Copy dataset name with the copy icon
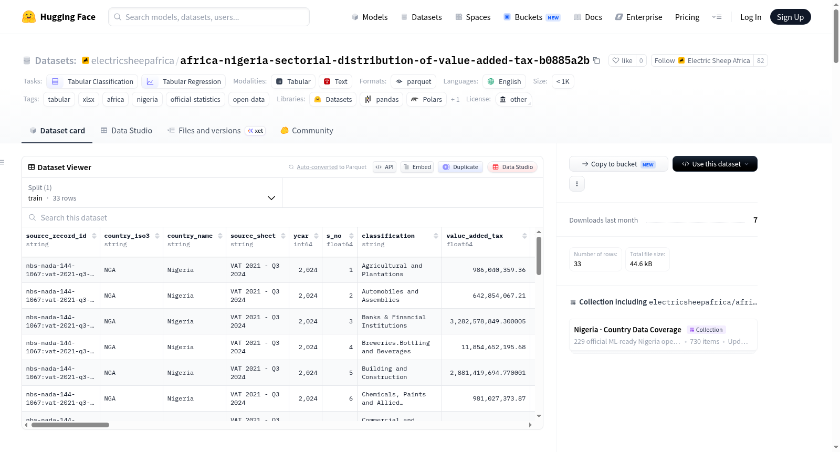840x452 pixels. click(596, 60)
